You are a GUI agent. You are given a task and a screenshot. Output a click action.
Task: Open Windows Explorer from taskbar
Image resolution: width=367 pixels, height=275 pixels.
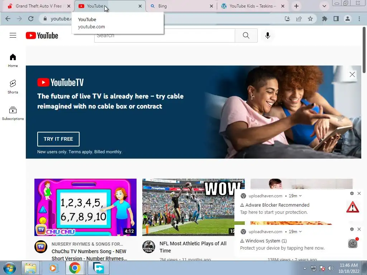pos(31,268)
